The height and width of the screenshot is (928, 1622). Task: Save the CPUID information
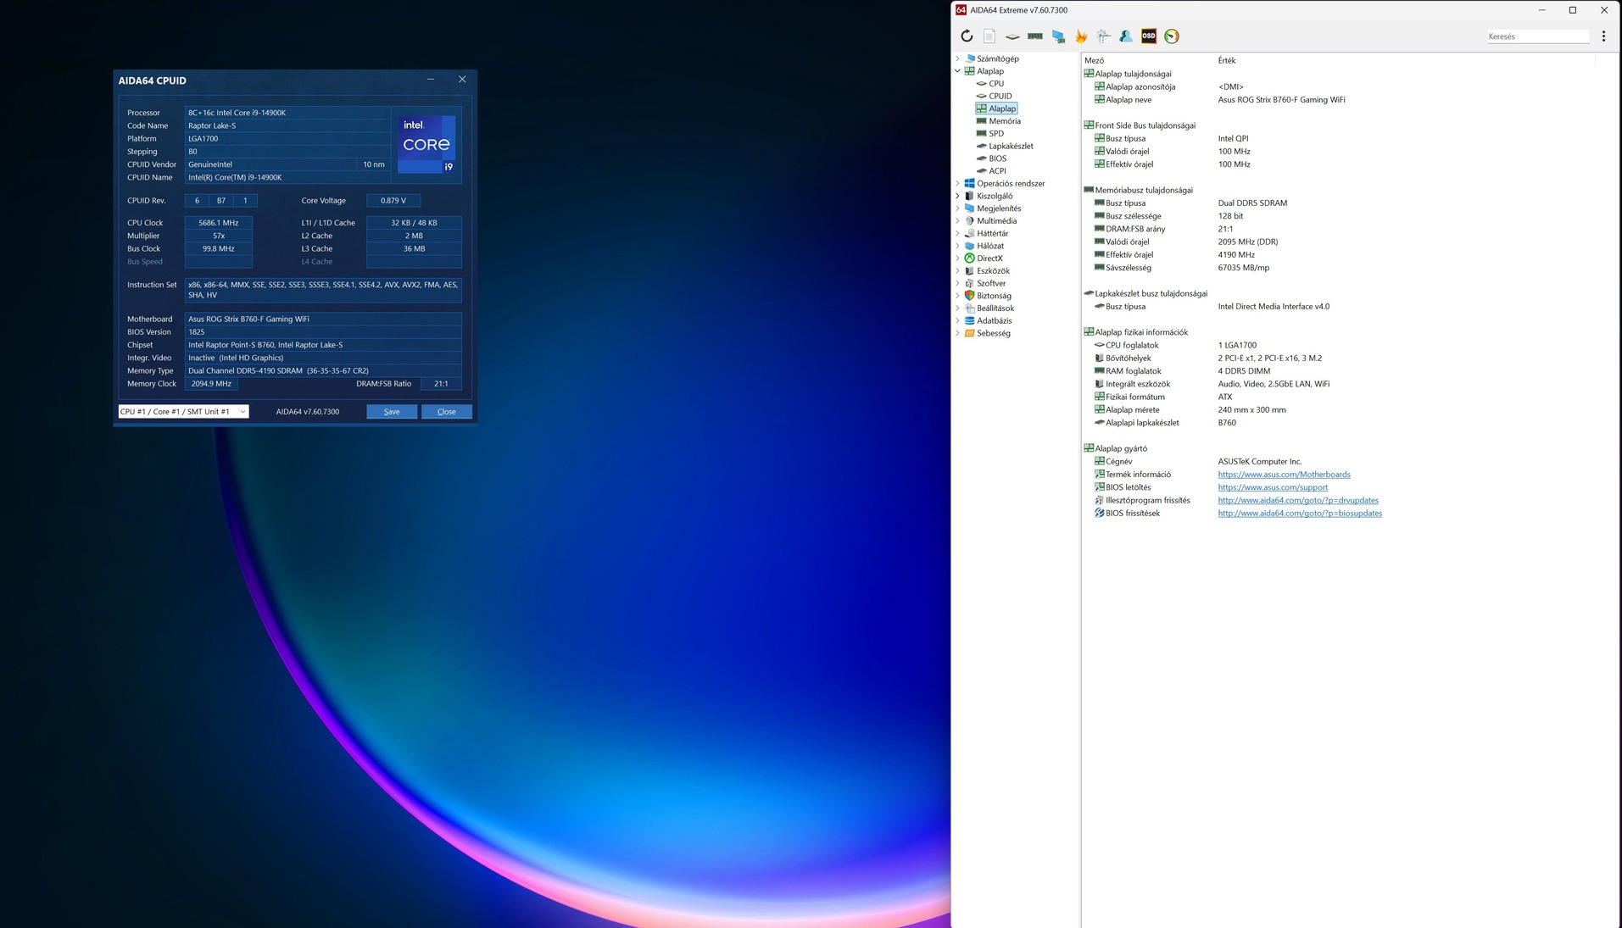pos(392,412)
